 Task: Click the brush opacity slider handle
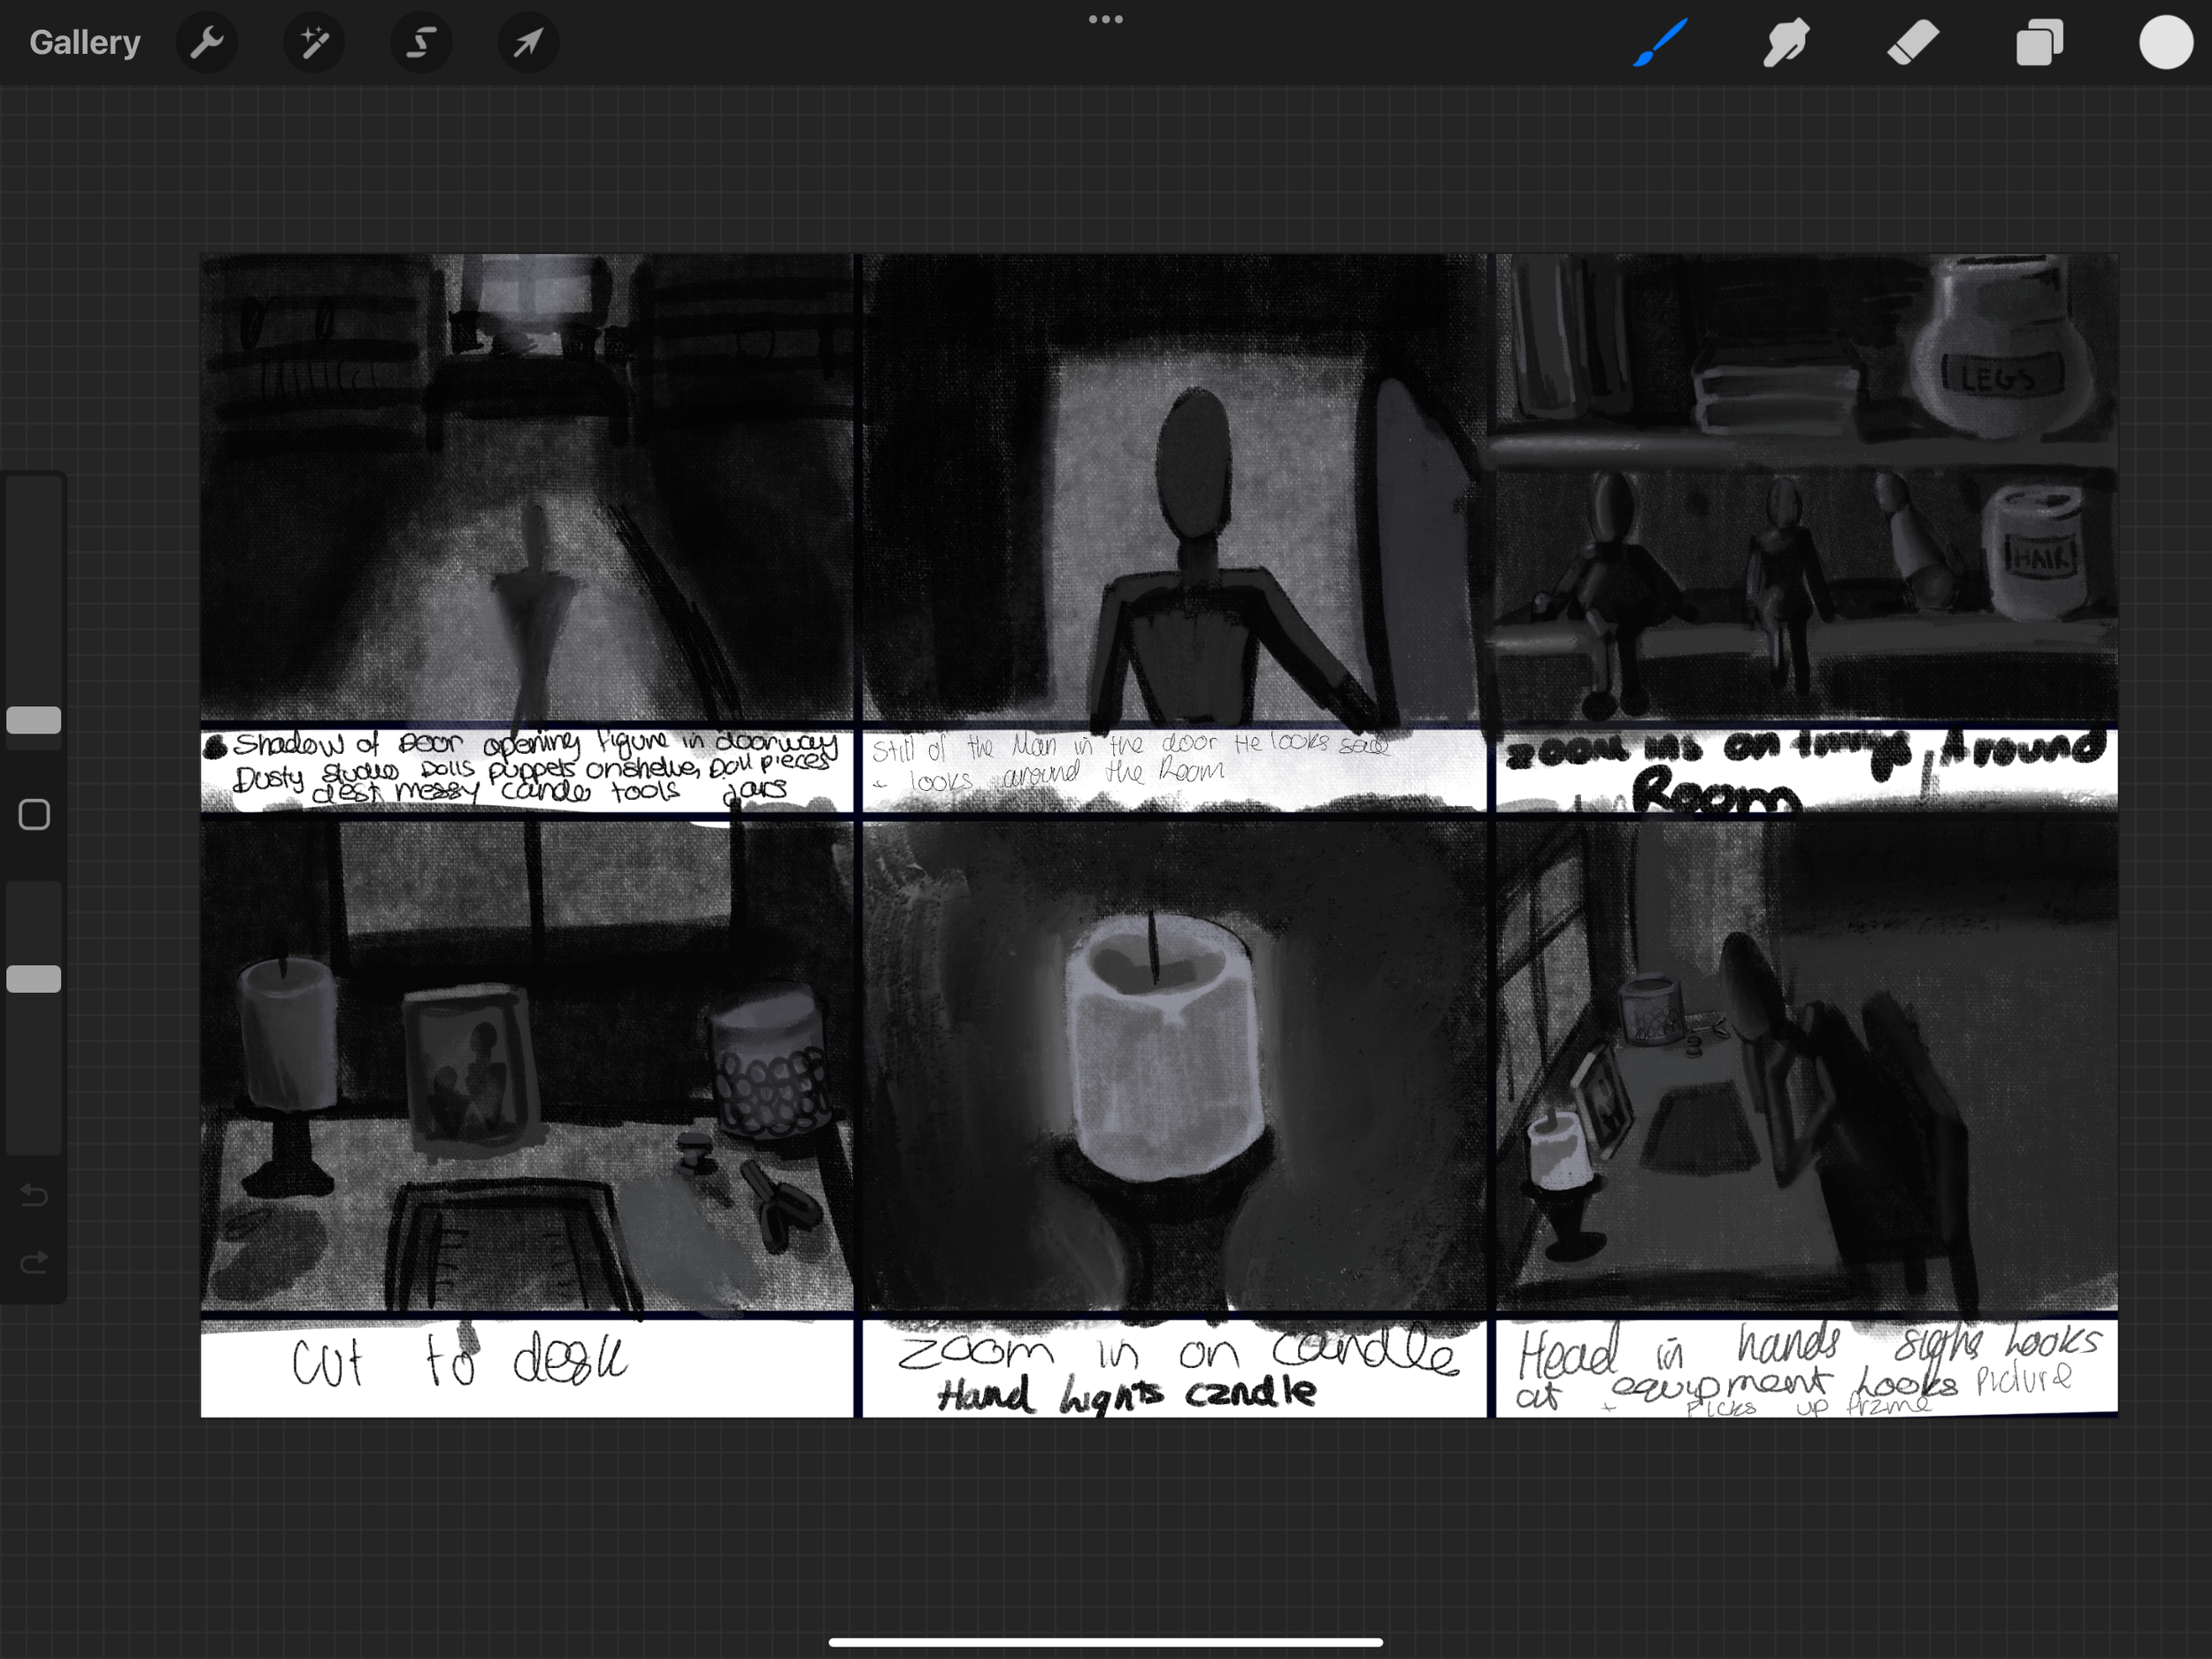[34, 979]
